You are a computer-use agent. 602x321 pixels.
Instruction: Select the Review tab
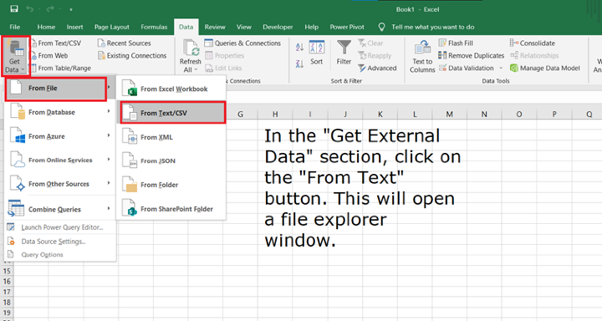(215, 27)
